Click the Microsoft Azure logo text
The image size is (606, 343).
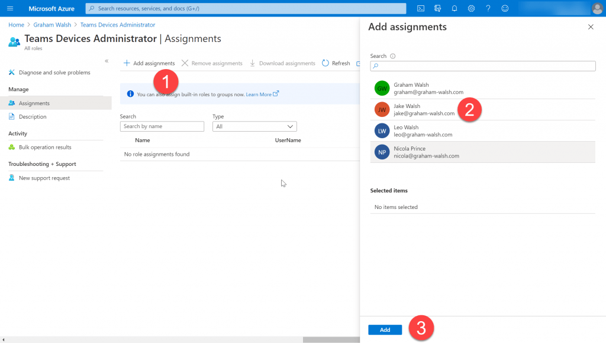(x=51, y=8)
